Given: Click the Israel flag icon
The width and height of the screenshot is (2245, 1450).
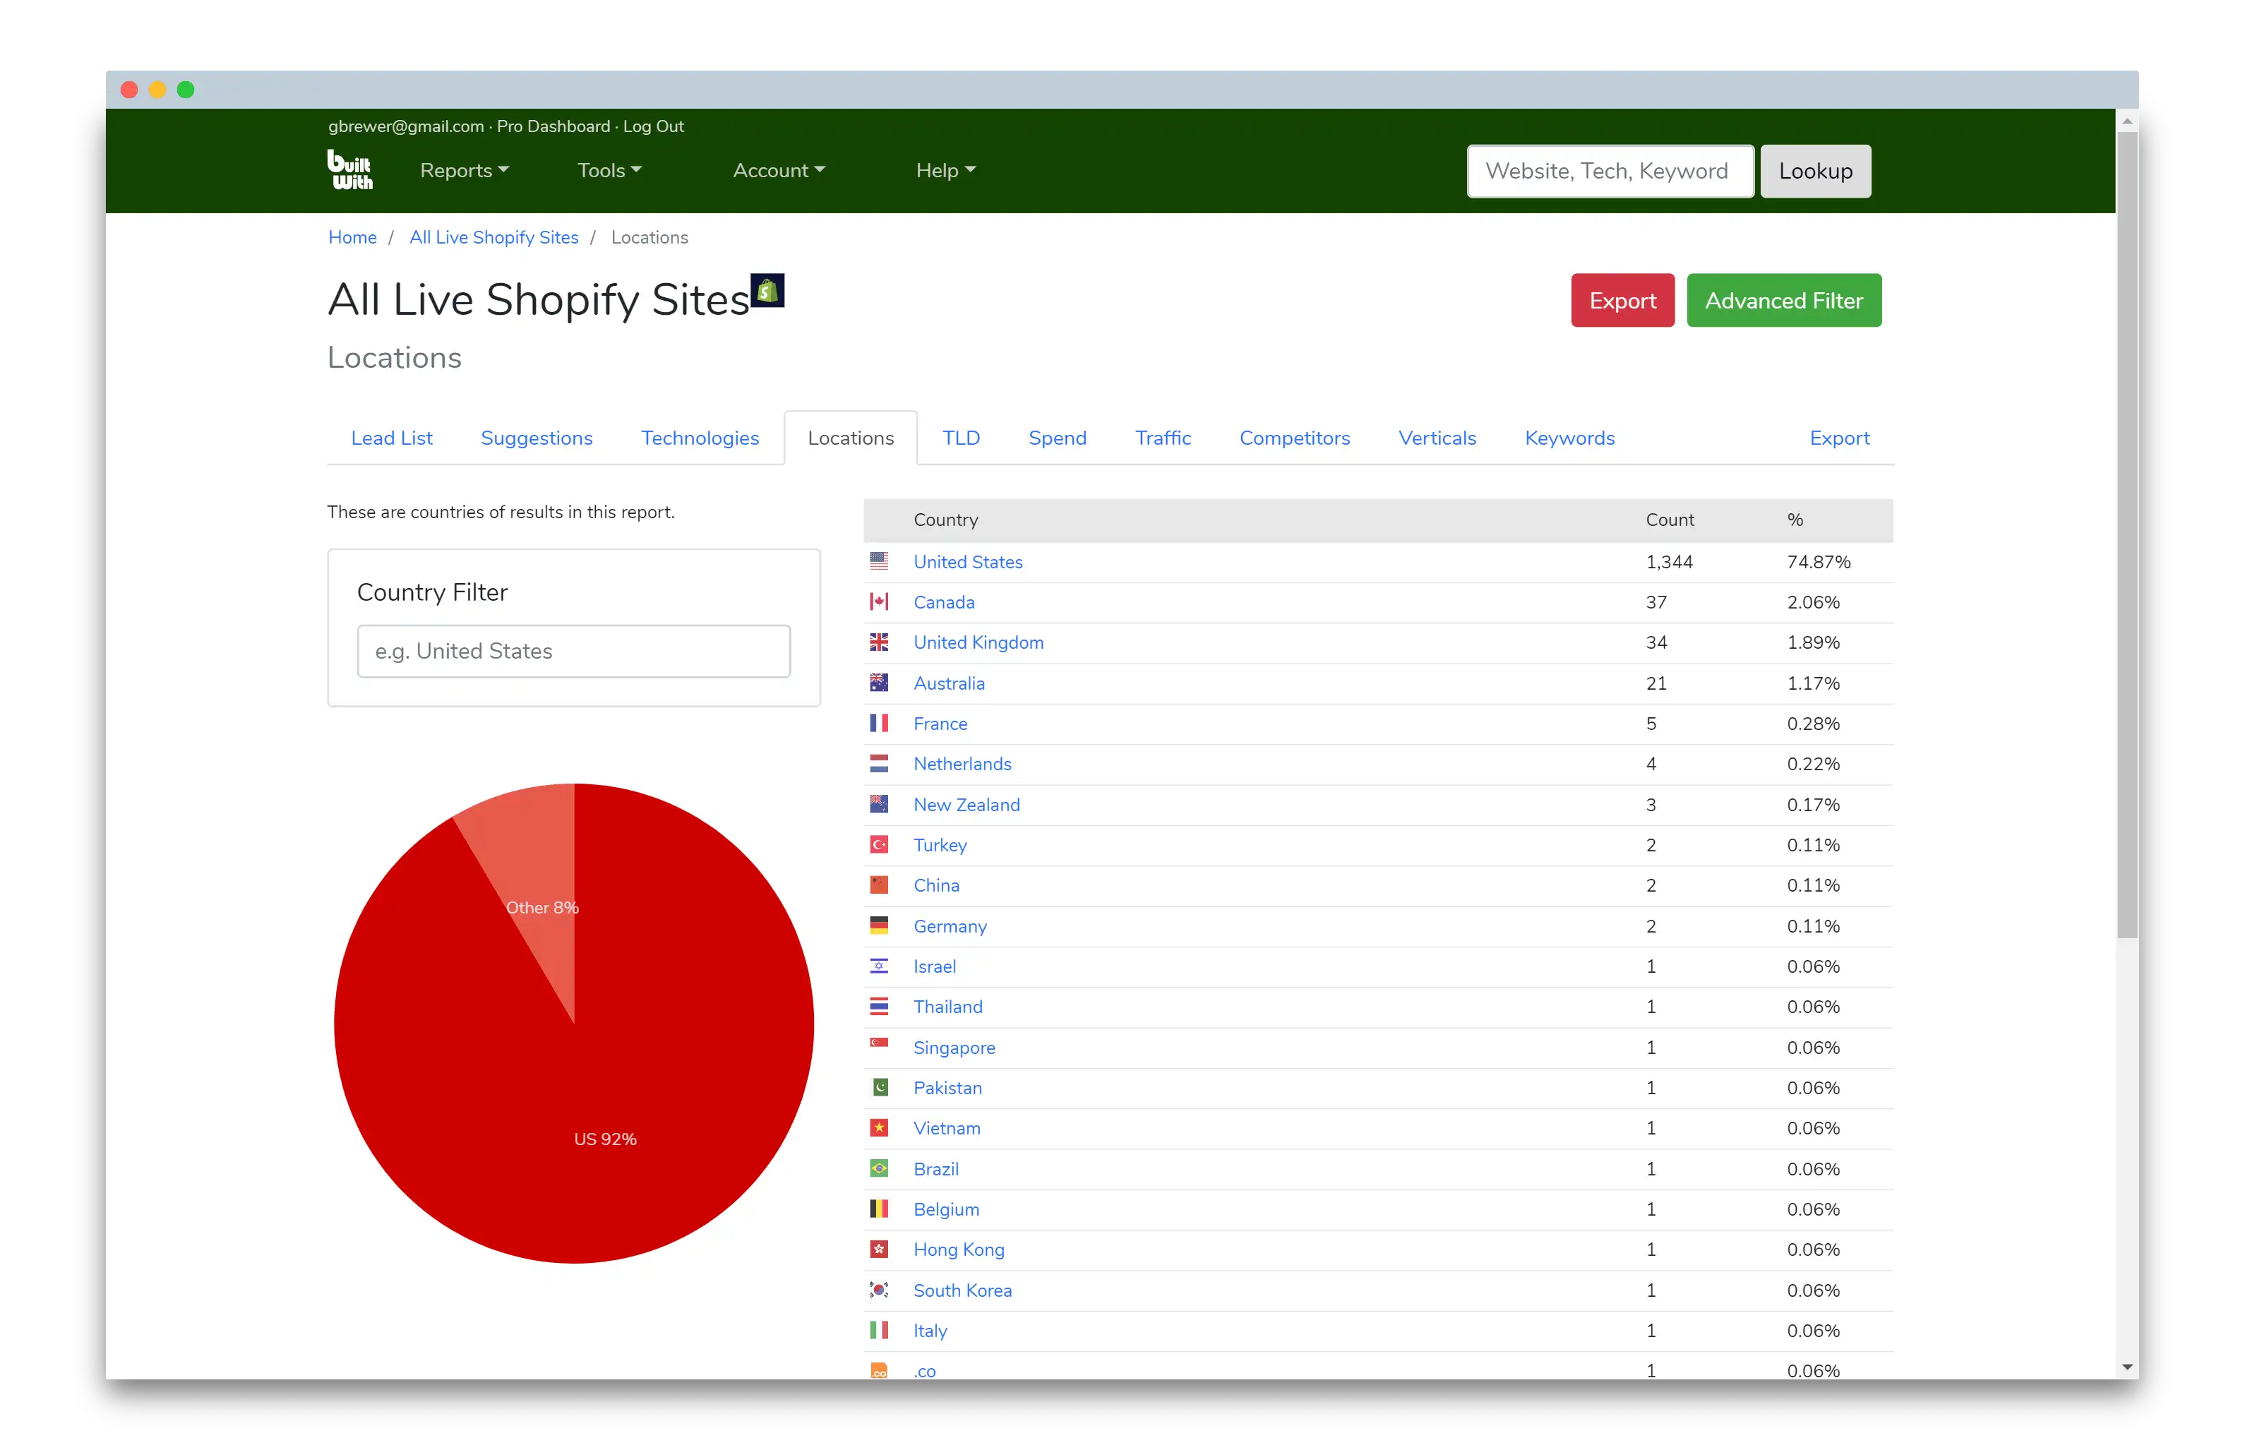Looking at the screenshot, I should (878, 966).
